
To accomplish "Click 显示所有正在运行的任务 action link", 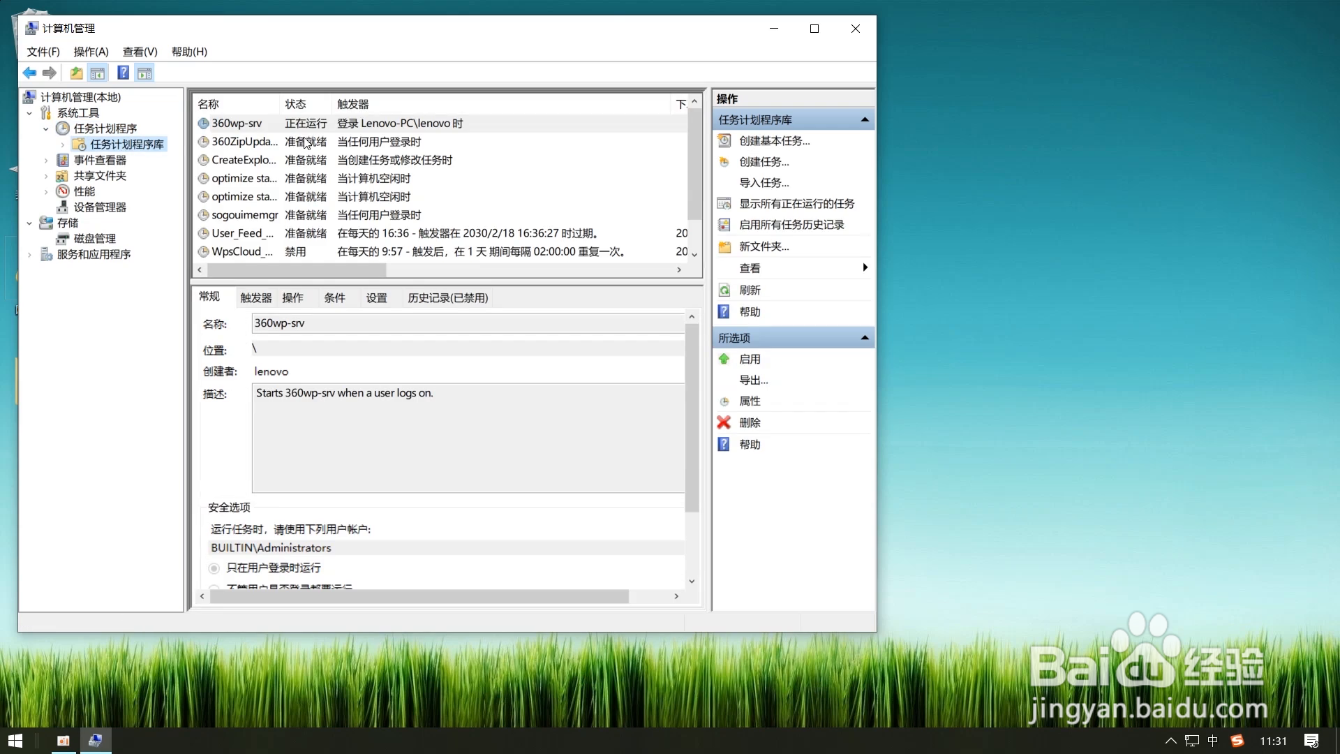I will [x=796, y=203].
